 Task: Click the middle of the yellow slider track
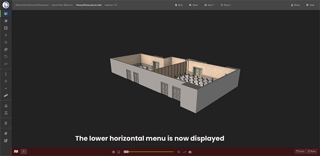click(148, 152)
